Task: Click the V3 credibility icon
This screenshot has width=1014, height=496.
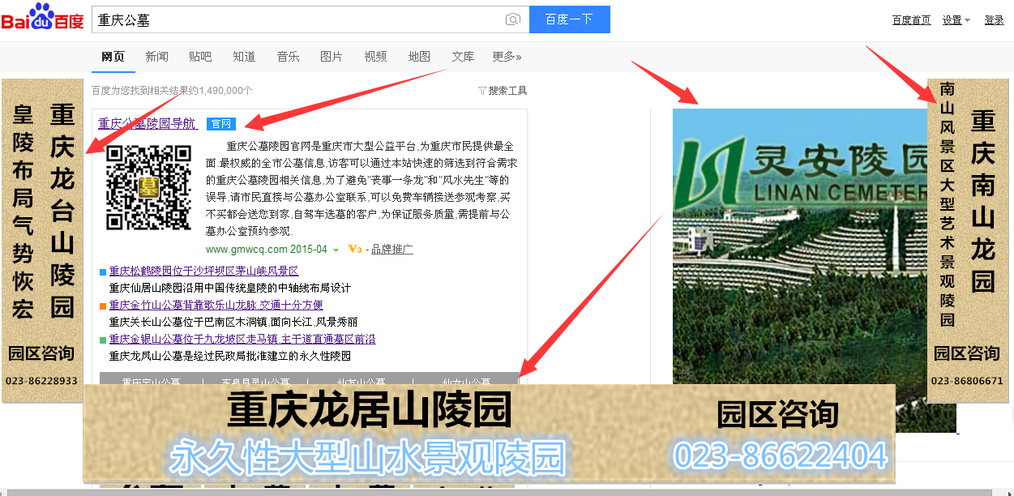Action: tap(354, 249)
